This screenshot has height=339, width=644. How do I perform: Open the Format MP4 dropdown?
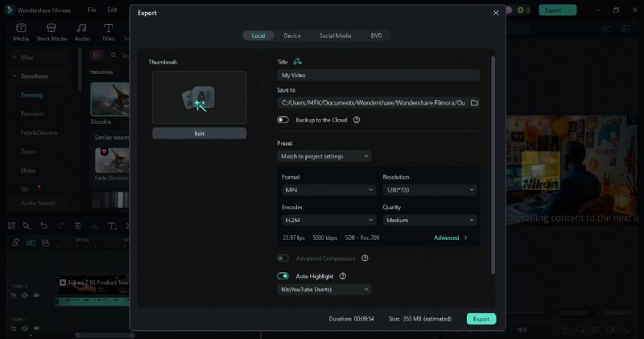tap(328, 190)
